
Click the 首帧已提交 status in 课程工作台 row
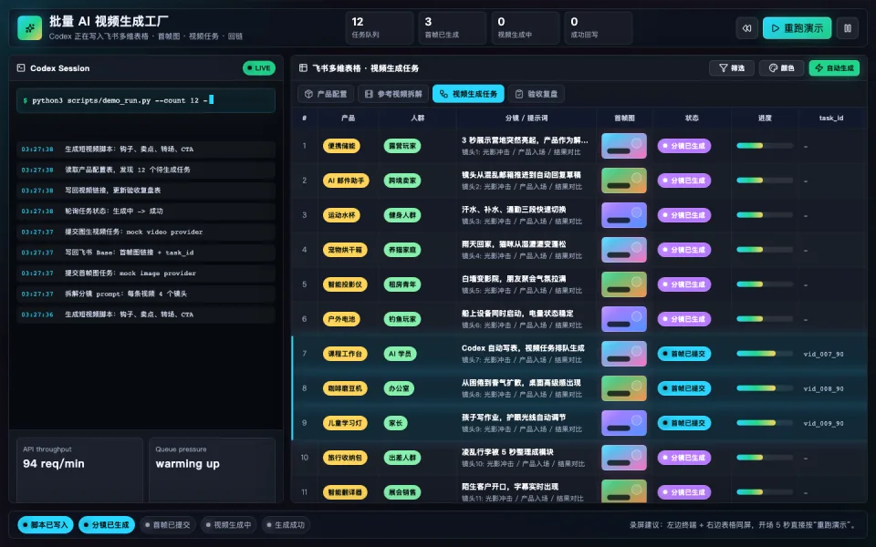tap(683, 354)
